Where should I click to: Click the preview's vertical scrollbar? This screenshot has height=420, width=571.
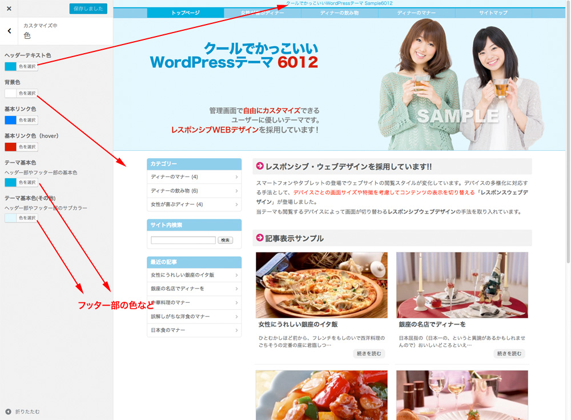pyautogui.click(x=568, y=131)
